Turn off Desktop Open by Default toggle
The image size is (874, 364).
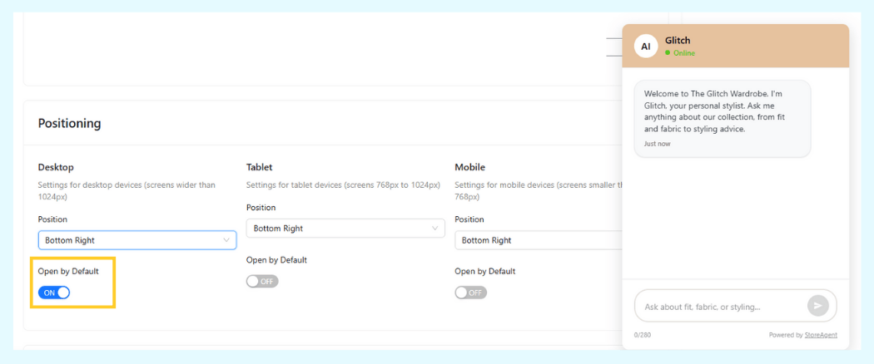click(54, 293)
